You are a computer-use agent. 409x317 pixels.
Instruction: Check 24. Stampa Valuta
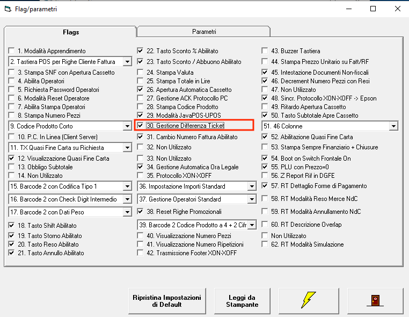point(140,72)
